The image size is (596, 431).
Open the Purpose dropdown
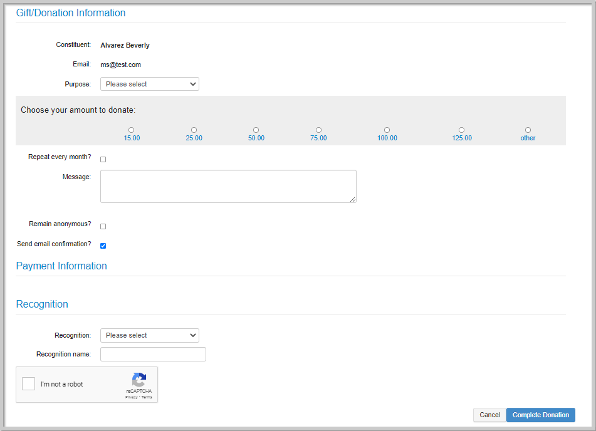click(x=149, y=83)
